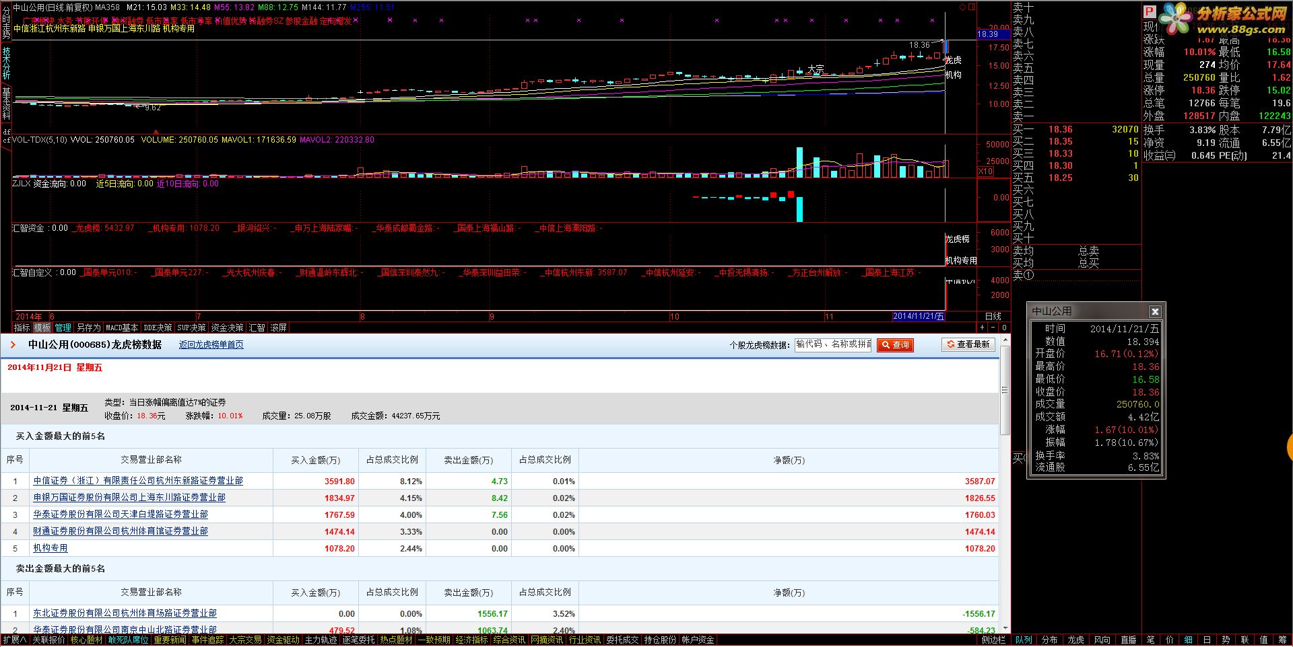Click the minus zoom button beside time axis
This screenshot has width=1293, height=647.
(993, 328)
